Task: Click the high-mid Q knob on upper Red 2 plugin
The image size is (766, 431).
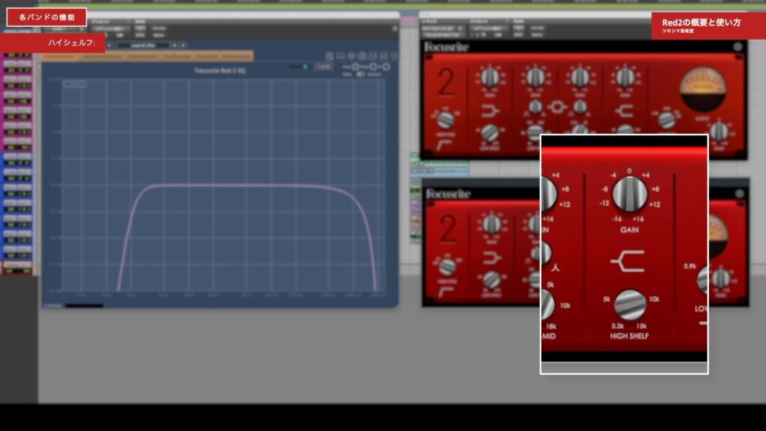Action: (x=580, y=106)
